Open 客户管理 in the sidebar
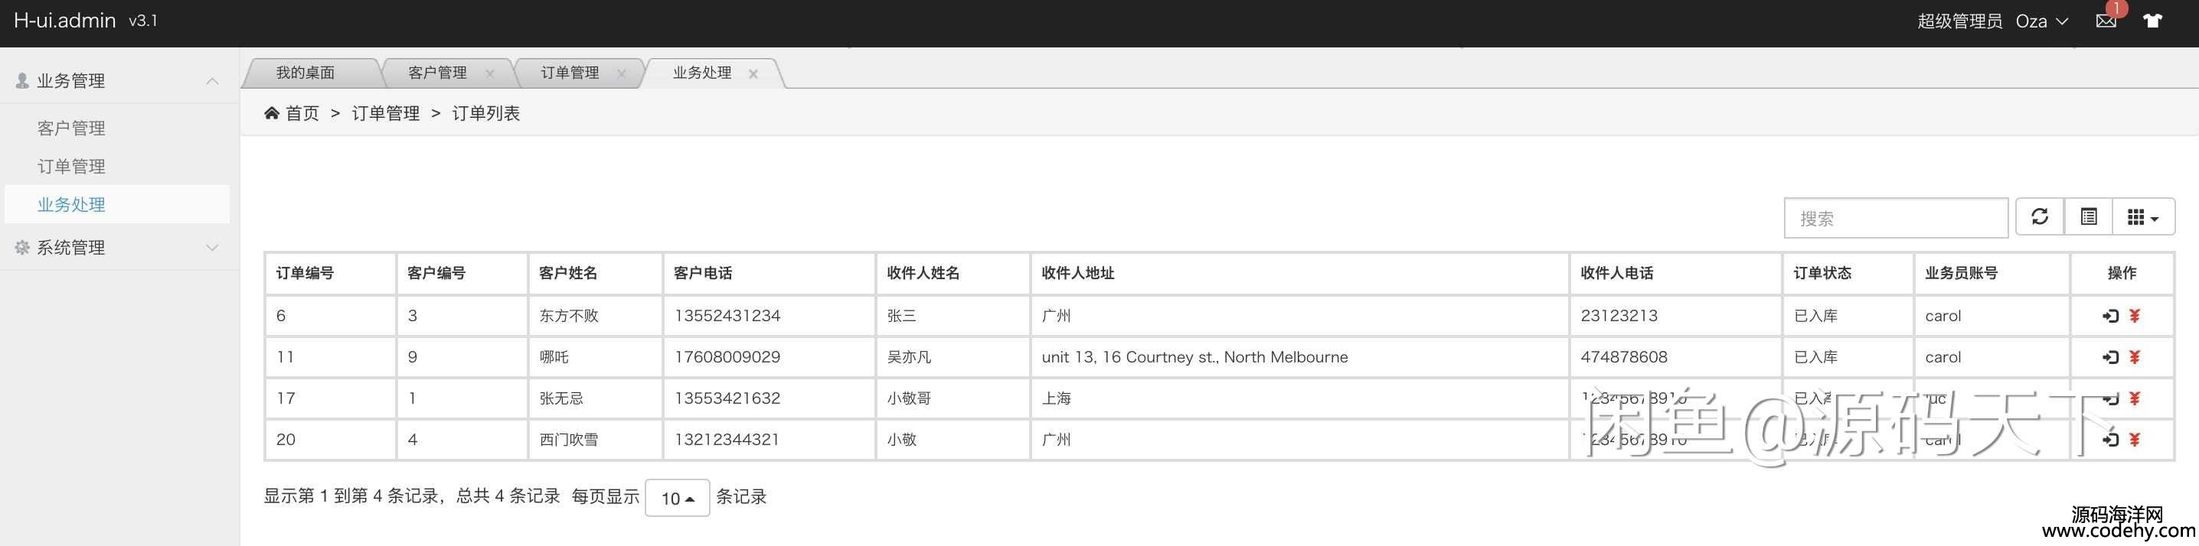2199x546 pixels. [72, 128]
